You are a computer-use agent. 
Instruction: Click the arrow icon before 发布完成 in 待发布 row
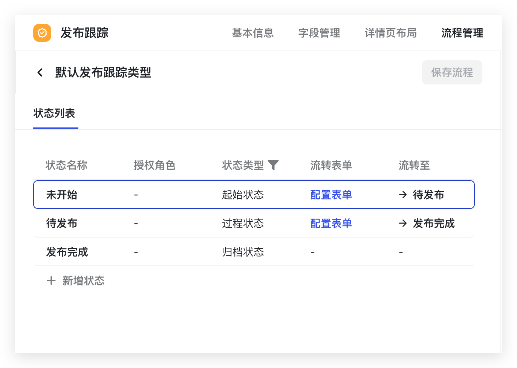click(x=403, y=223)
